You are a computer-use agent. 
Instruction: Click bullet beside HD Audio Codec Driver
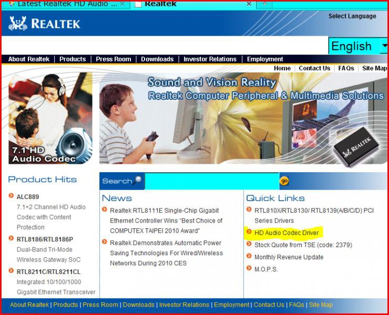click(x=249, y=232)
